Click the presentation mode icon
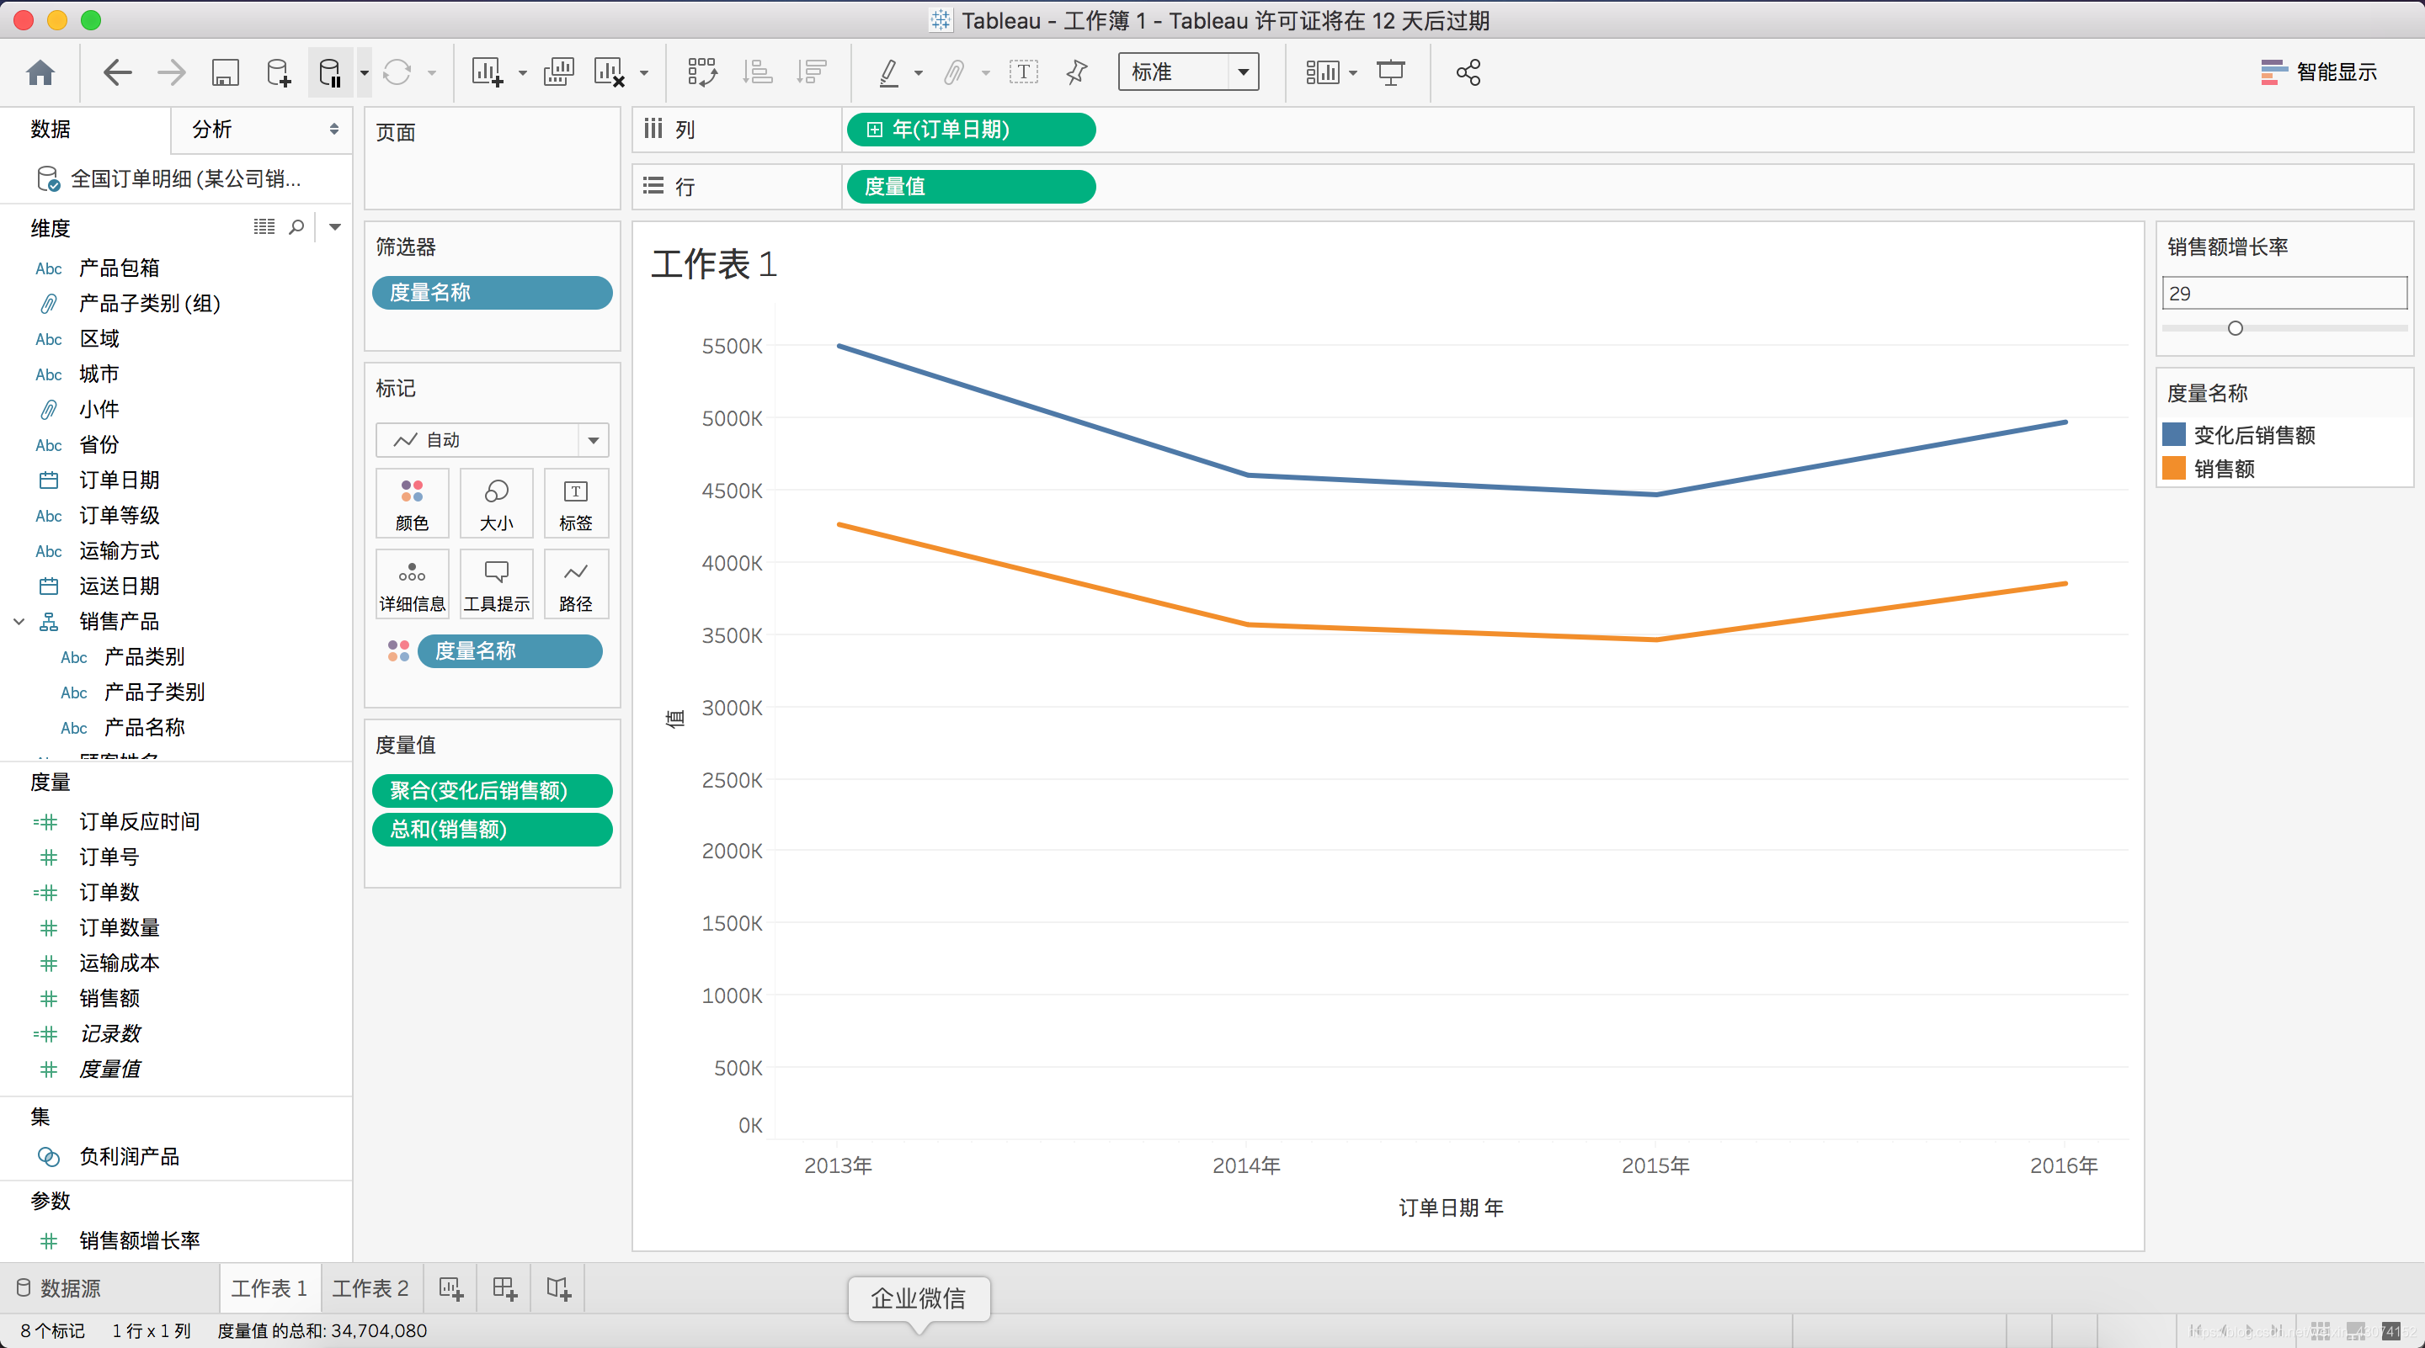The width and height of the screenshot is (2425, 1348). tap(1390, 72)
